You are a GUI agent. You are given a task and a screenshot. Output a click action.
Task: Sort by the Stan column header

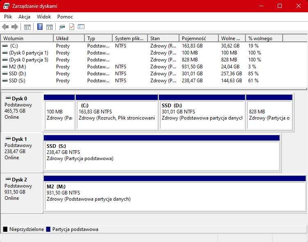(163, 38)
